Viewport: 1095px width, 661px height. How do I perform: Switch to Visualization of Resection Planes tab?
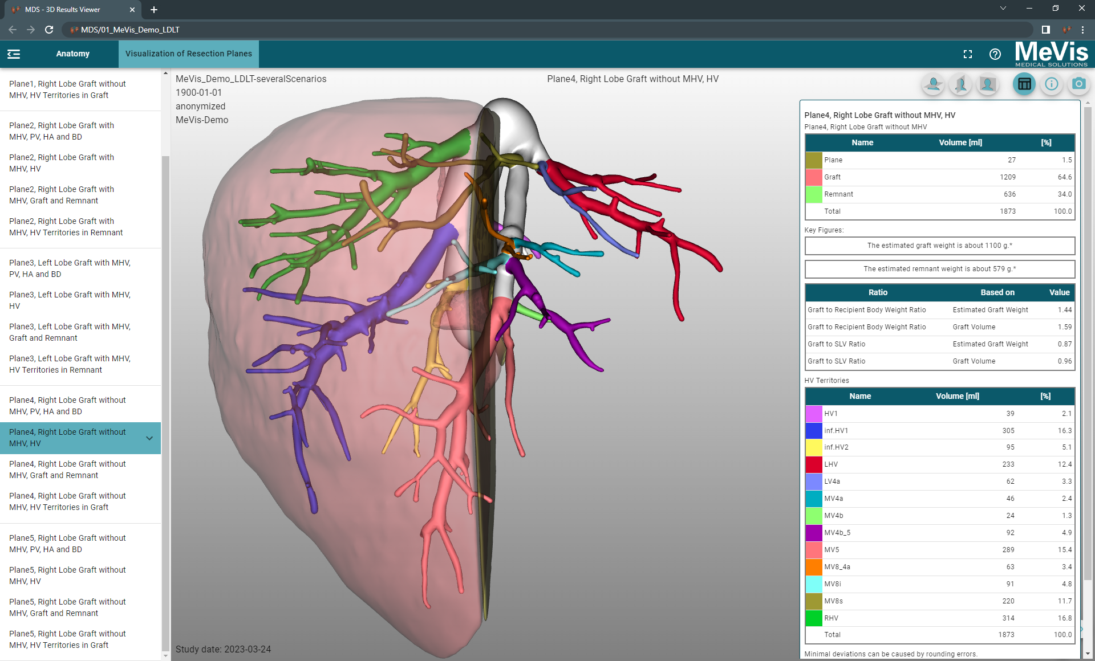click(x=189, y=54)
